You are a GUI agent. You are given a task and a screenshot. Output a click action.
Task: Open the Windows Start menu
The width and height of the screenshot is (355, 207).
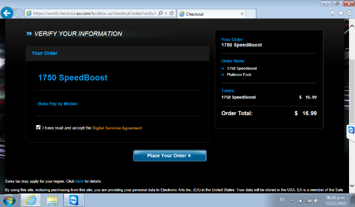tap(10, 201)
